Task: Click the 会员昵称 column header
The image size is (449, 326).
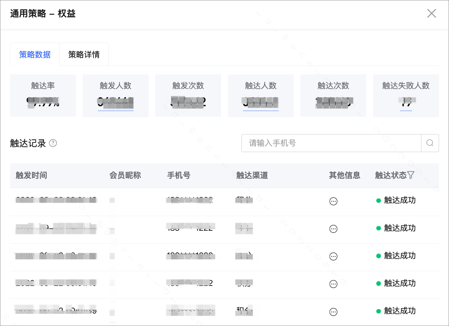Action: tap(125, 175)
